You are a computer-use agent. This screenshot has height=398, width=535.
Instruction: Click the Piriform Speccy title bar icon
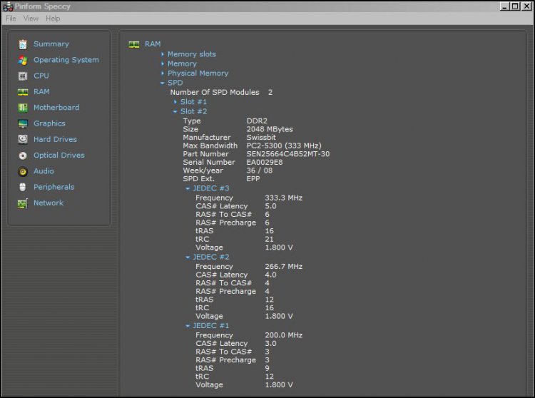[8, 6]
